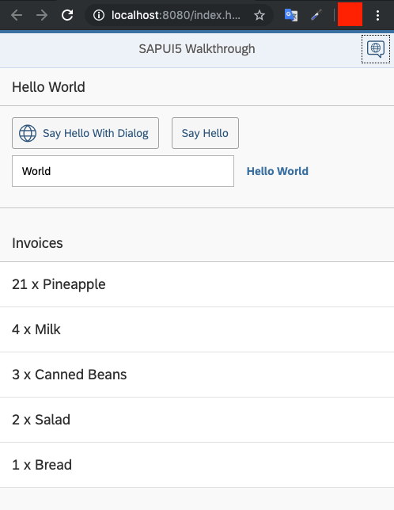The image size is (394, 510).
Task: Focus the World text input field
Action: 123,171
